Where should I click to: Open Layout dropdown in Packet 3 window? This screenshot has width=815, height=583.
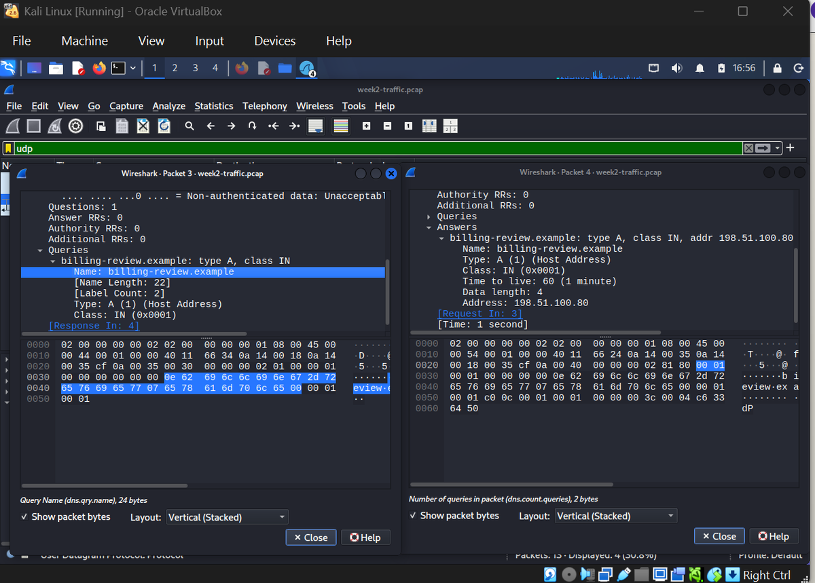227,517
